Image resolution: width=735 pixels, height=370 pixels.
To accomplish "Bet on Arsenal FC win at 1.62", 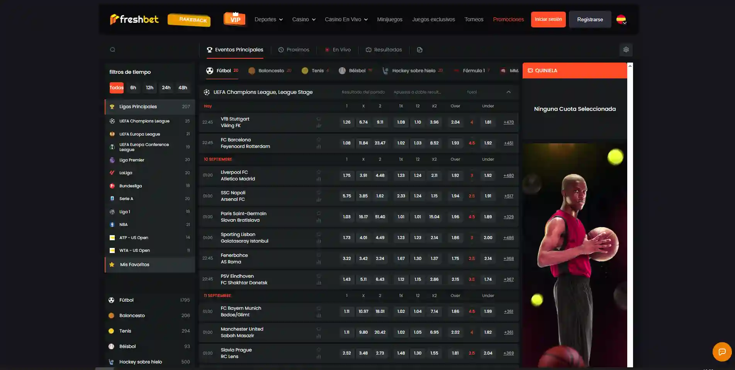I will click(x=380, y=196).
